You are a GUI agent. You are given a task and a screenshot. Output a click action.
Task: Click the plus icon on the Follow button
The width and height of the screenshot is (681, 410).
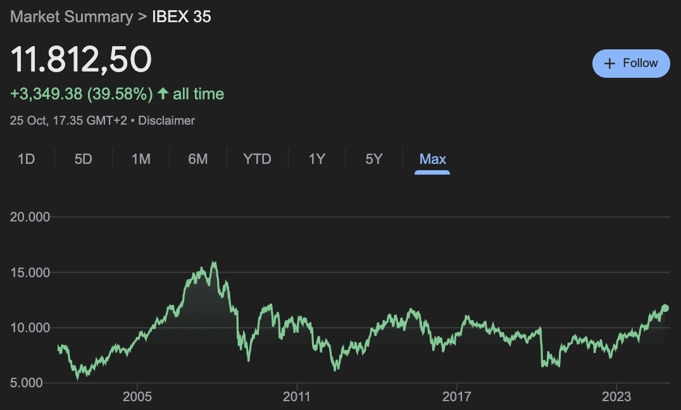pos(609,63)
